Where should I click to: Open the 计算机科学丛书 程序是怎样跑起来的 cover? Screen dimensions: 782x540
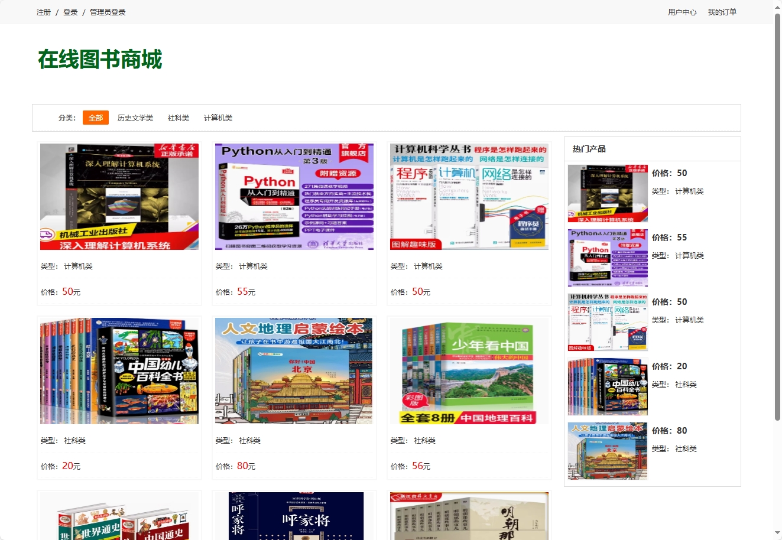coord(469,196)
